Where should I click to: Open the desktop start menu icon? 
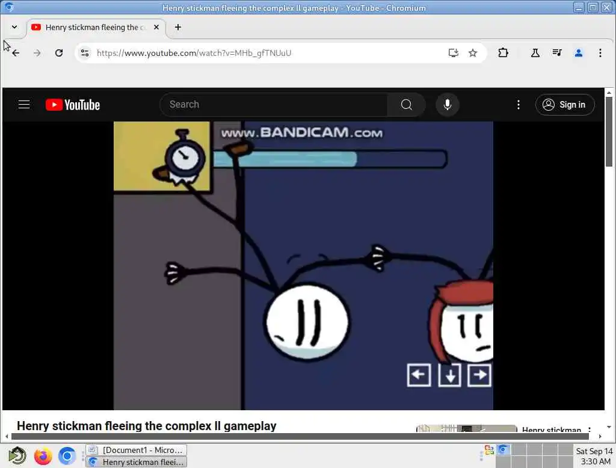[17, 456]
